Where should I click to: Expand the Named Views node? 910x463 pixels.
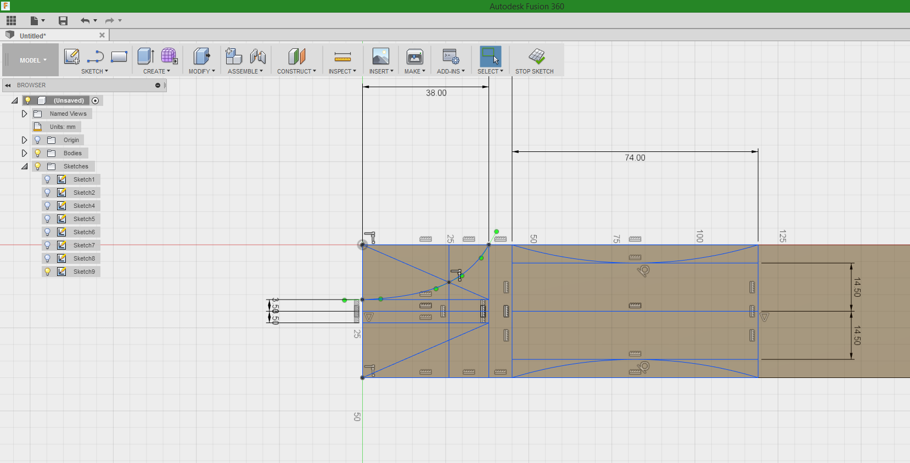click(24, 114)
